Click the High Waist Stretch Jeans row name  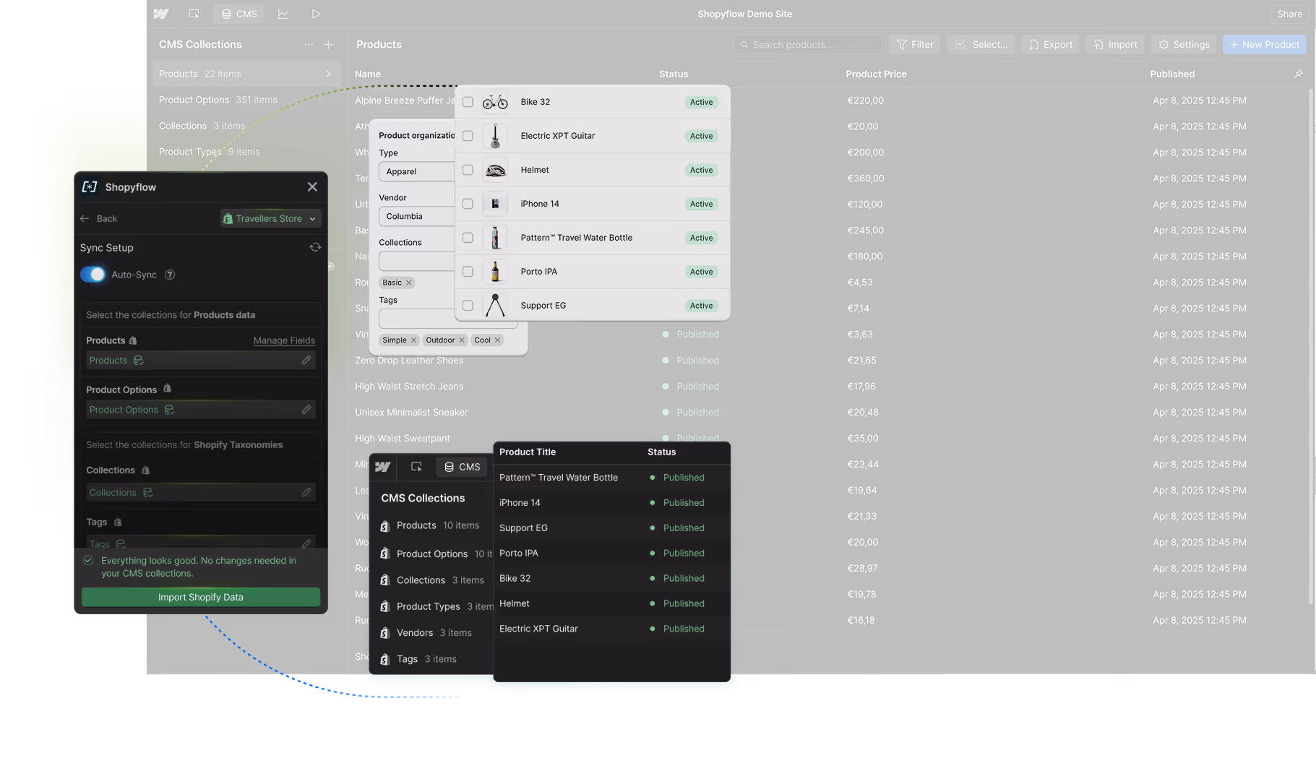(x=409, y=387)
